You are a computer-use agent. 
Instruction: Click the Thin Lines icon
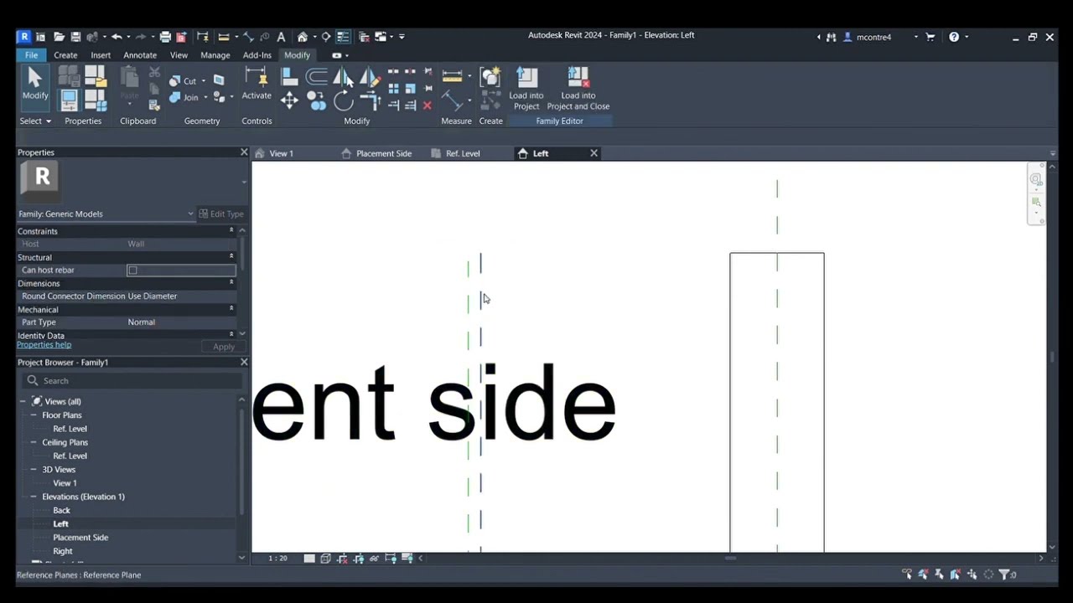point(343,37)
